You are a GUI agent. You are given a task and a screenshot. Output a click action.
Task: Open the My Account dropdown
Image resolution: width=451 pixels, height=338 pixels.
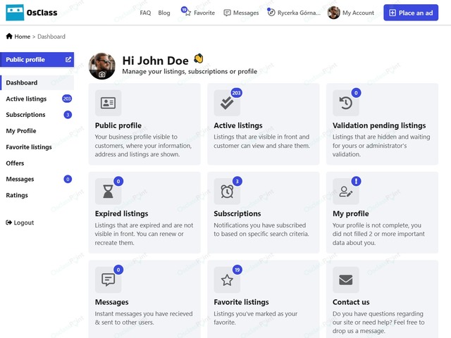[351, 13]
